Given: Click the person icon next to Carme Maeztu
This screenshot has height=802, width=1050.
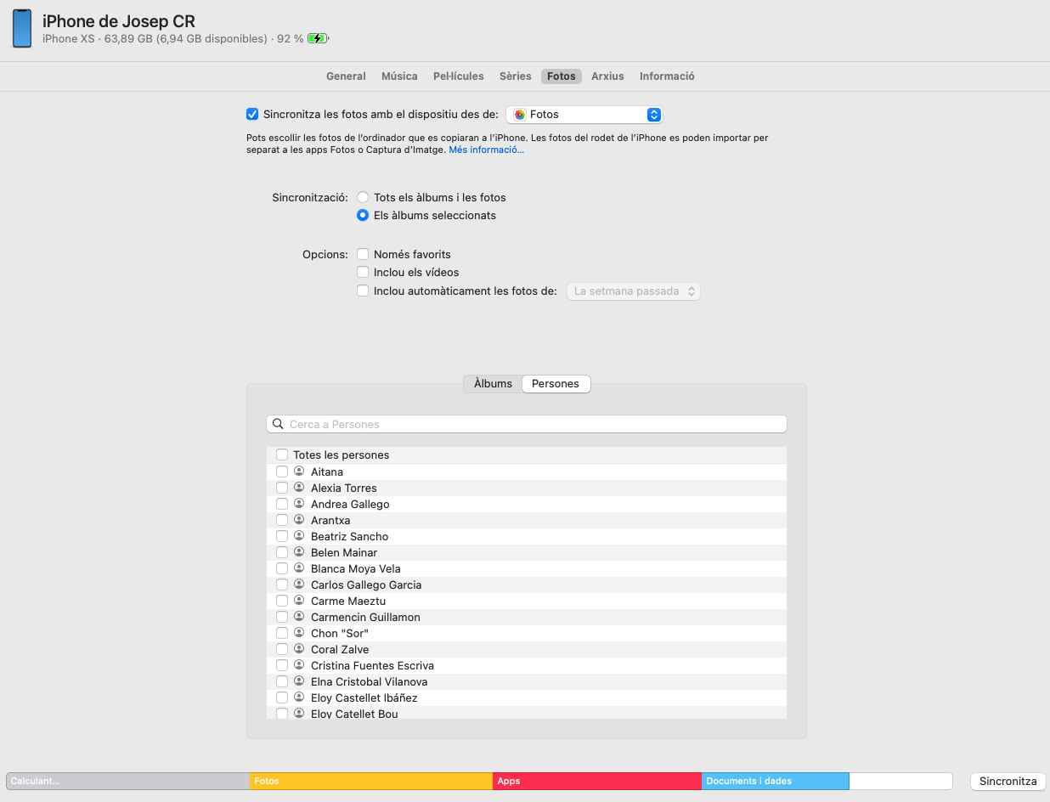Looking at the screenshot, I should pos(299,600).
